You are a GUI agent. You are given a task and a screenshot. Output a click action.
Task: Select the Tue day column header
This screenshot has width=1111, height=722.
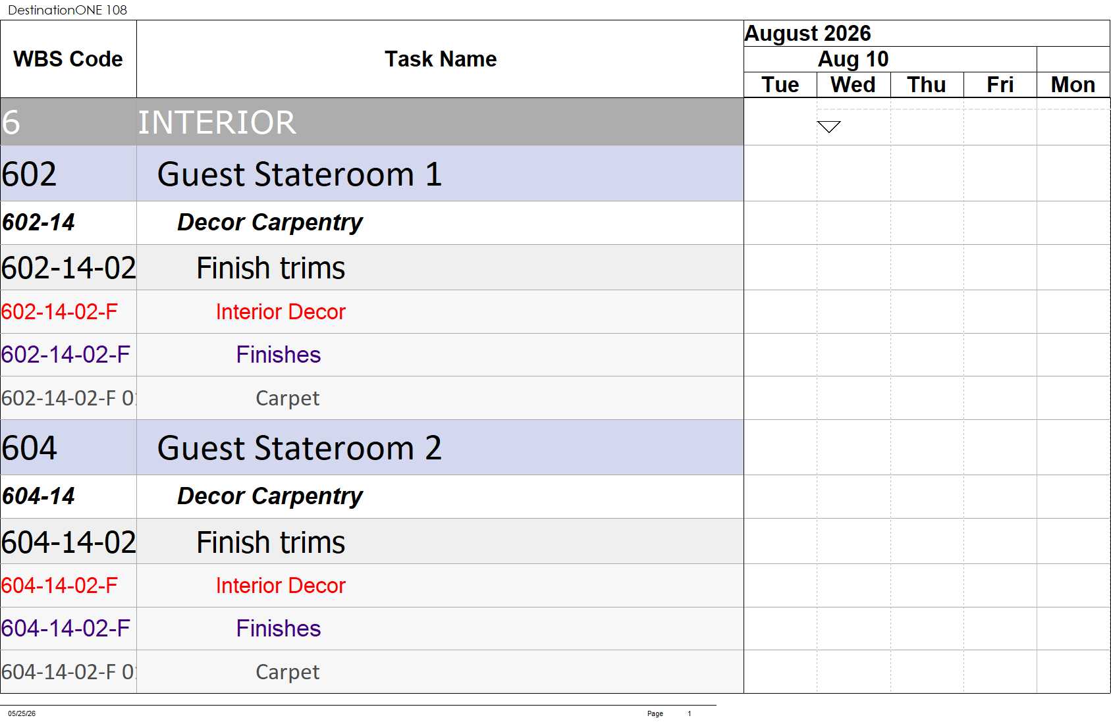(780, 85)
